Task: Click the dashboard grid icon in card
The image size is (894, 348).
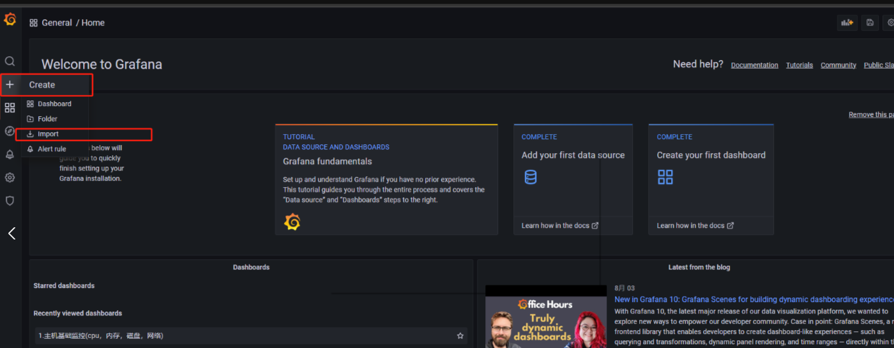Action: [665, 177]
